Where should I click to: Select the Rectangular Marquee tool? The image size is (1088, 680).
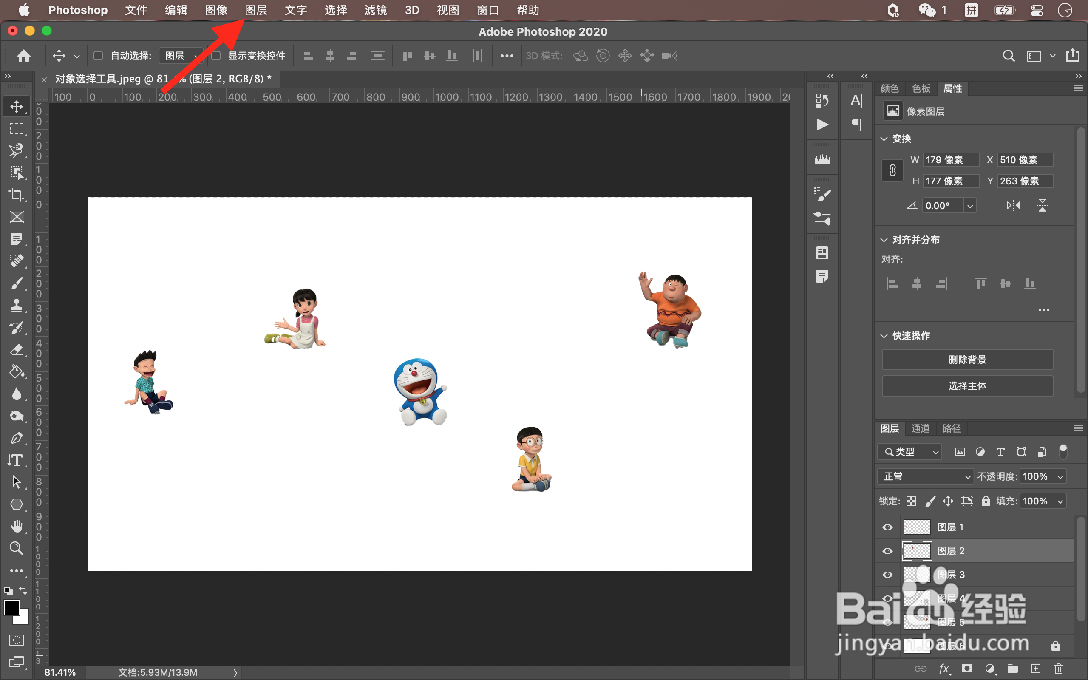(17, 129)
